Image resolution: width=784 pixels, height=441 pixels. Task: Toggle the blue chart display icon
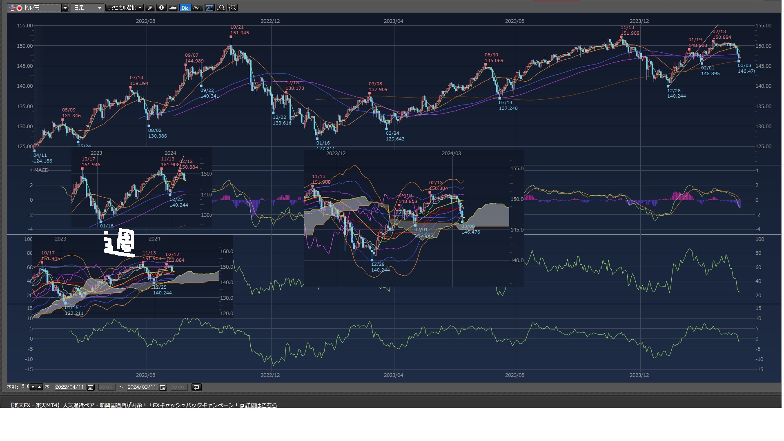pyautogui.click(x=209, y=8)
